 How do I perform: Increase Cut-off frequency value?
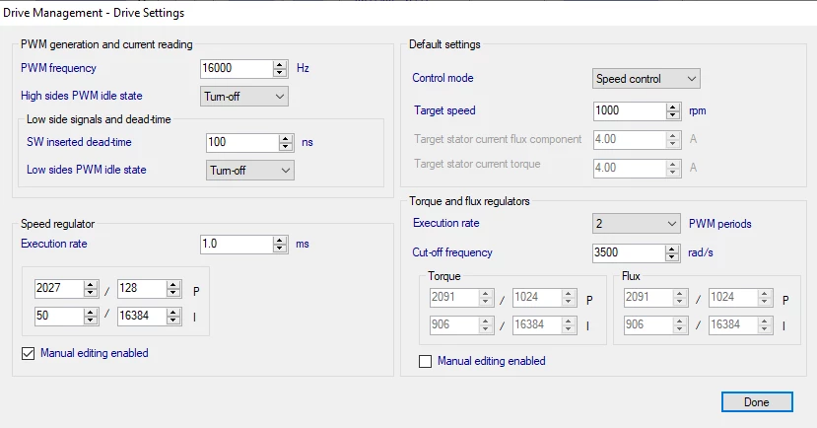tap(672, 250)
